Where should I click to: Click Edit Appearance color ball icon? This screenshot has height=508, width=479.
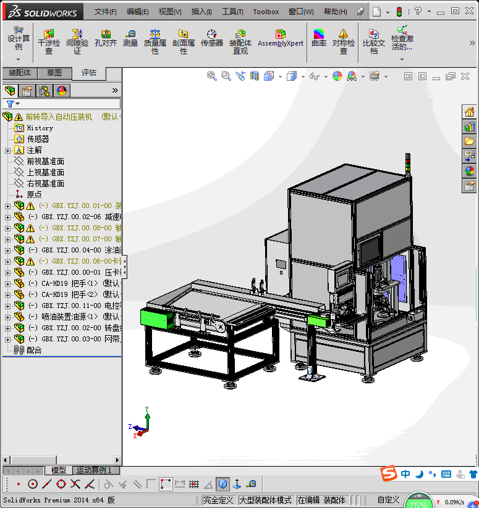[337, 76]
